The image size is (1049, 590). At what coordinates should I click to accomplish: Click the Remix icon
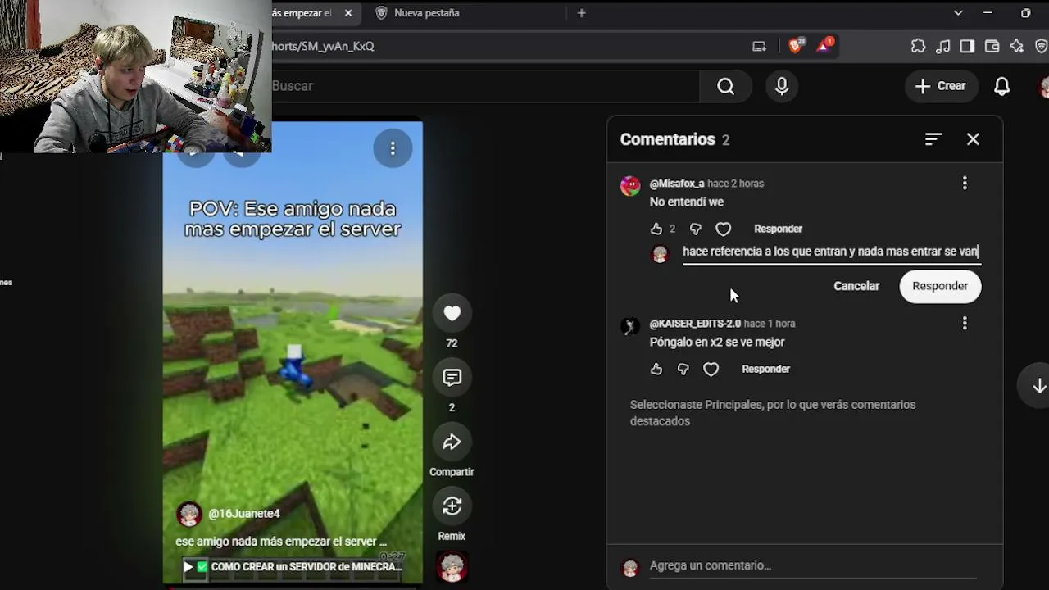coord(452,506)
